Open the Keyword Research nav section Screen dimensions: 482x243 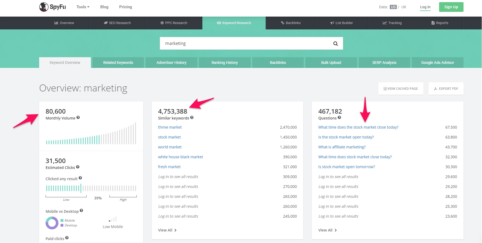[234, 23]
